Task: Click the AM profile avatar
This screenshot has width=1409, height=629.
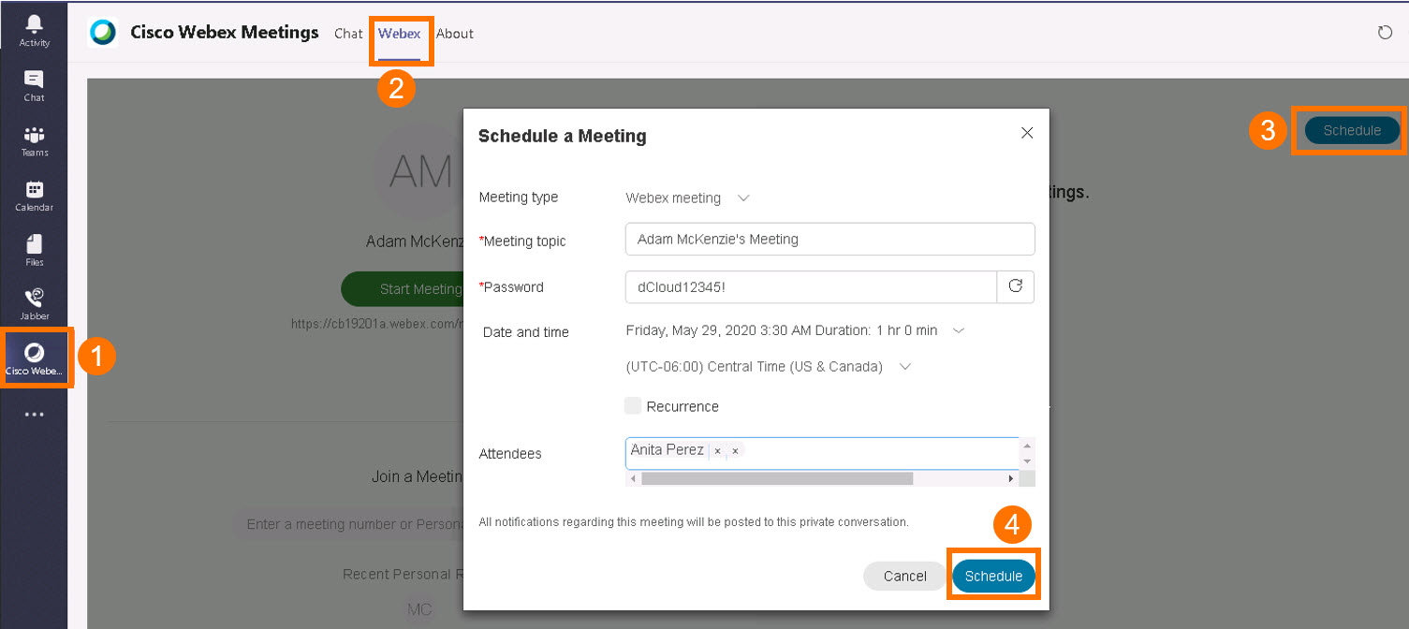Action: [418, 171]
